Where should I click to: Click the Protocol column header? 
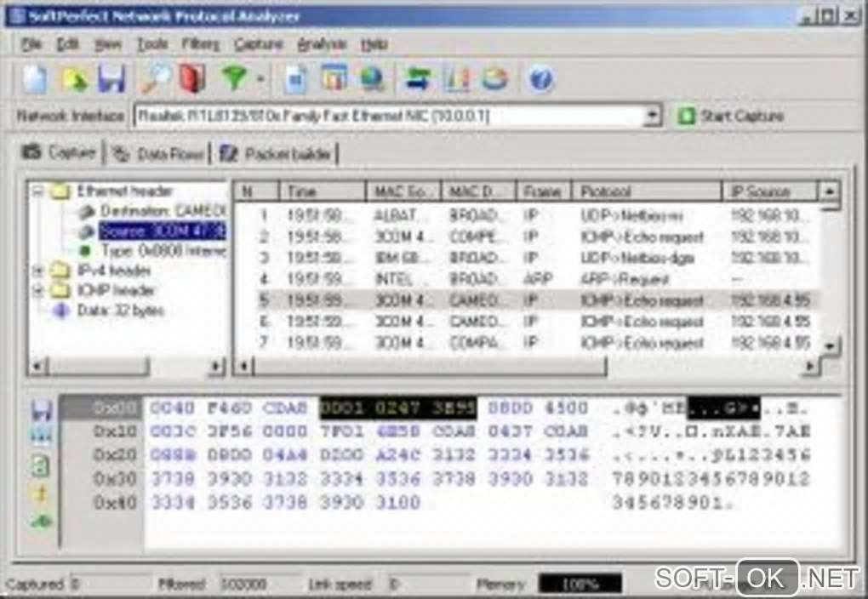pos(647,191)
